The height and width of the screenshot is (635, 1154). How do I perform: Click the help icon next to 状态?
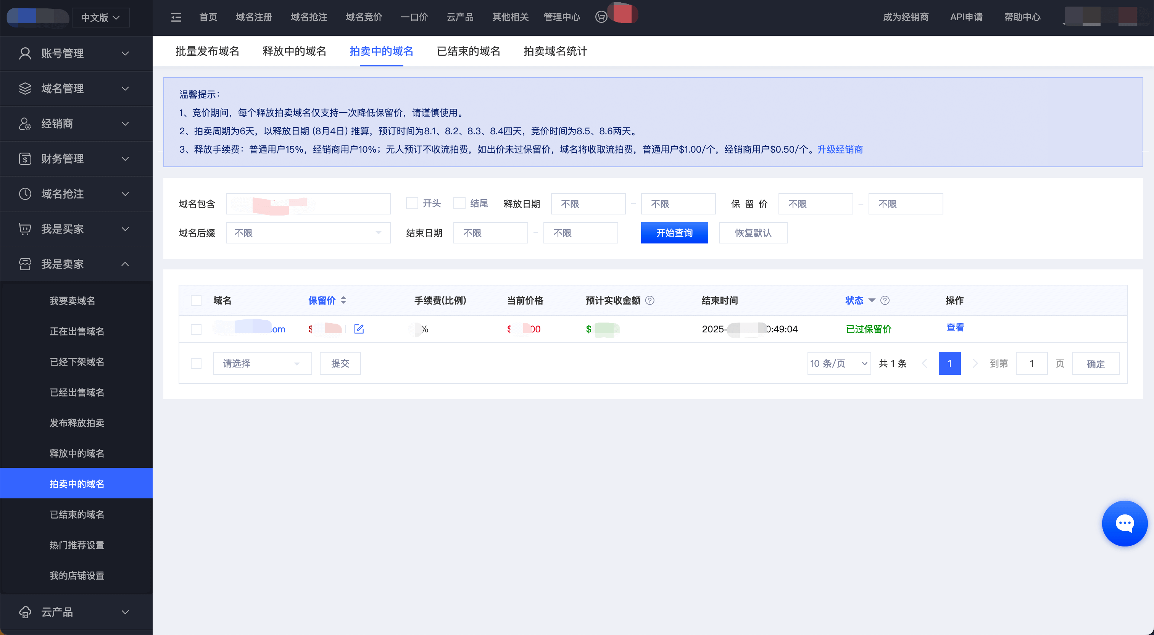(885, 300)
